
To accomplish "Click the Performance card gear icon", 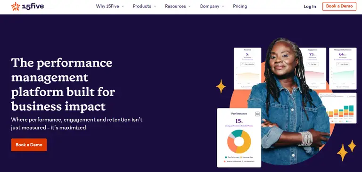I will (257, 114).
